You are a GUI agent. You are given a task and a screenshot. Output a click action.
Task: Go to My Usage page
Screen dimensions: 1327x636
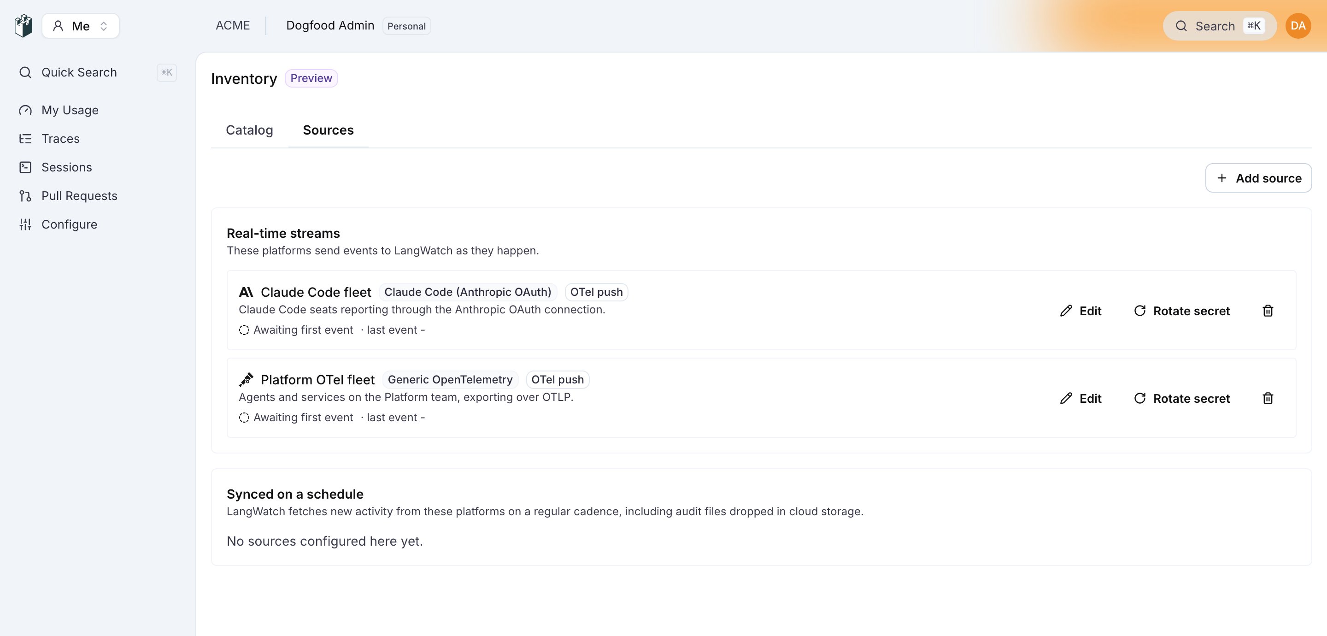(x=70, y=110)
